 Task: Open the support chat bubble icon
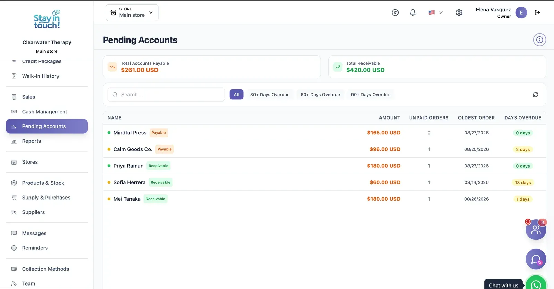pyautogui.click(x=536, y=259)
